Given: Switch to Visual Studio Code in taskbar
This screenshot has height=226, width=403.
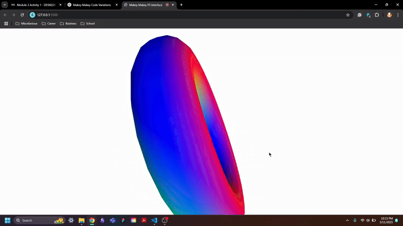Looking at the screenshot, I should [x=154, y=220].
